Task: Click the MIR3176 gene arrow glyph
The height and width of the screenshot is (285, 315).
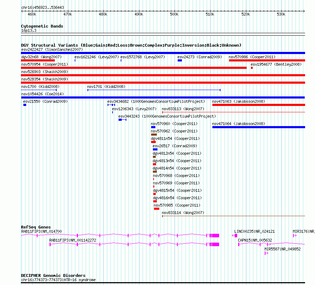Action: point(295,236)
